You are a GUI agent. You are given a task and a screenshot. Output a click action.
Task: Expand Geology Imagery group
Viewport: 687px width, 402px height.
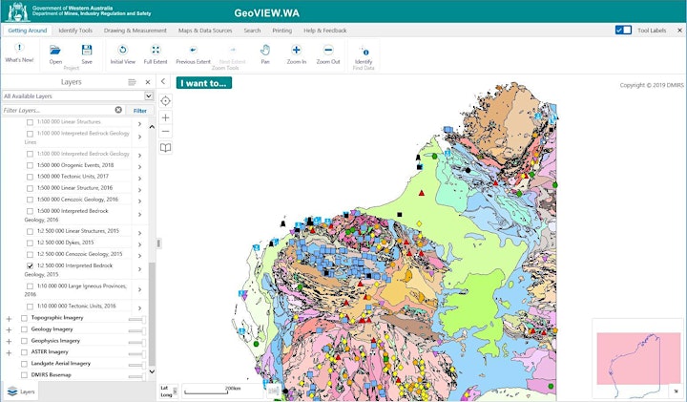[9, 329]
